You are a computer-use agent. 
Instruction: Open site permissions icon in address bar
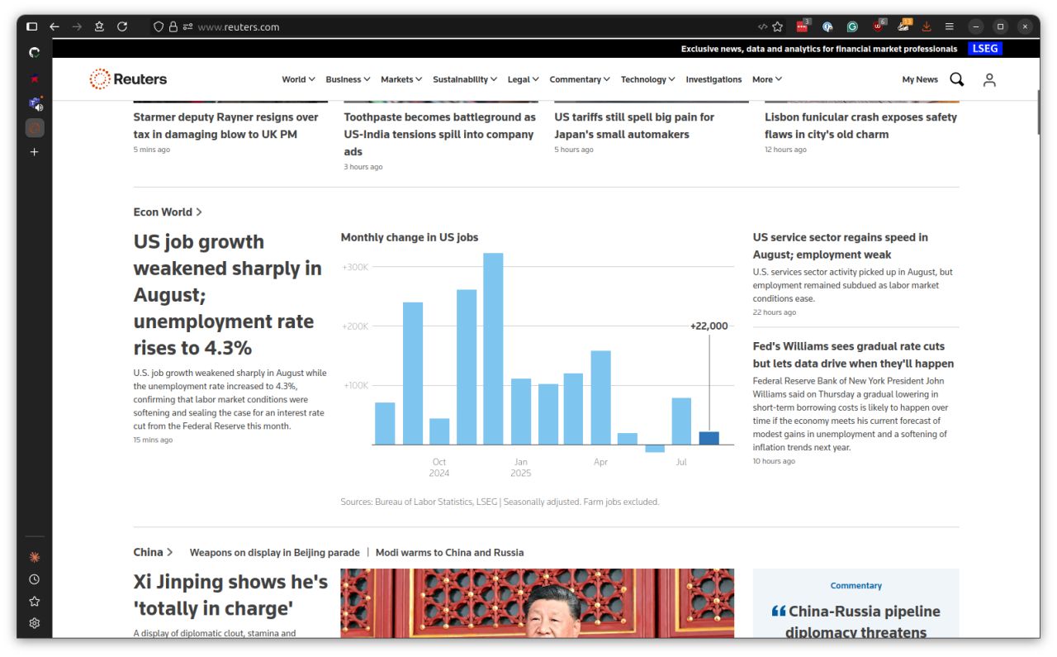188,26
